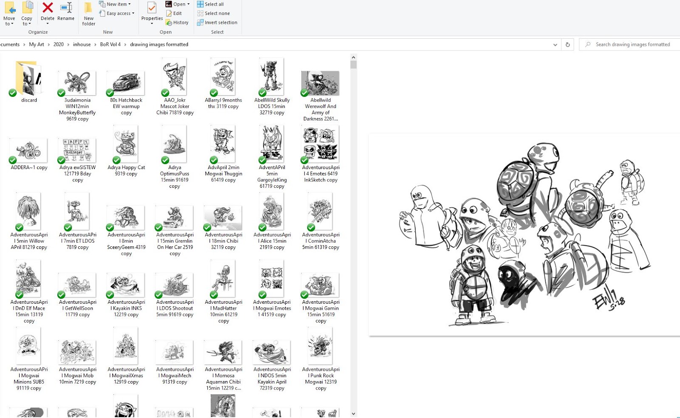
Task: Select Adrya Happy Cat thumbnail
Action: (x=126, y=144)
